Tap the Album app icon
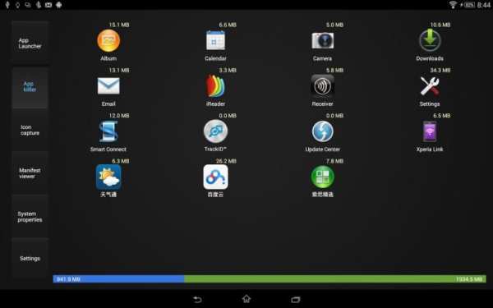Image resolution: width=493 pixels, height=308 pixels. pyautogui.click(x=108, y=40)
